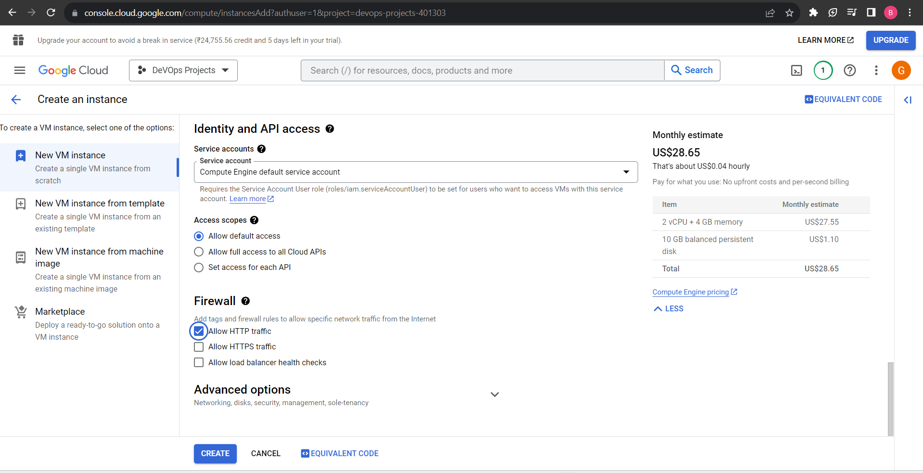Uncheck Allow HTTP traffic
Viewport: 923px width, 473px height.
pos(199,331)
